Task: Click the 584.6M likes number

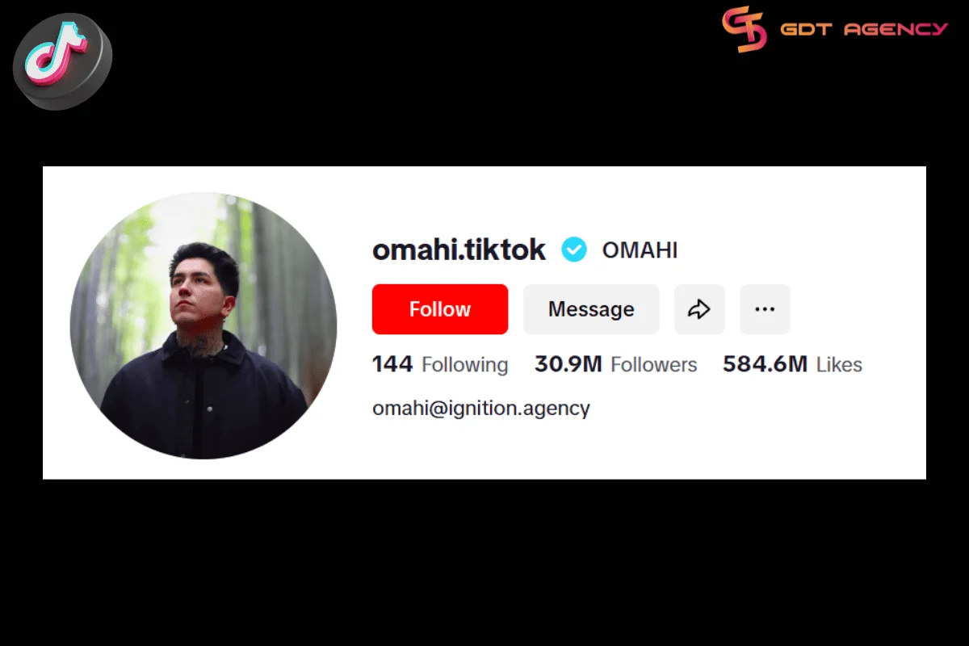Action: tap(766, 364)
